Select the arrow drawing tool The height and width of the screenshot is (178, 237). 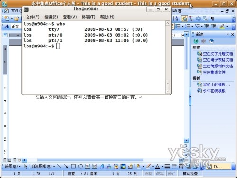[x=66, y=166]
